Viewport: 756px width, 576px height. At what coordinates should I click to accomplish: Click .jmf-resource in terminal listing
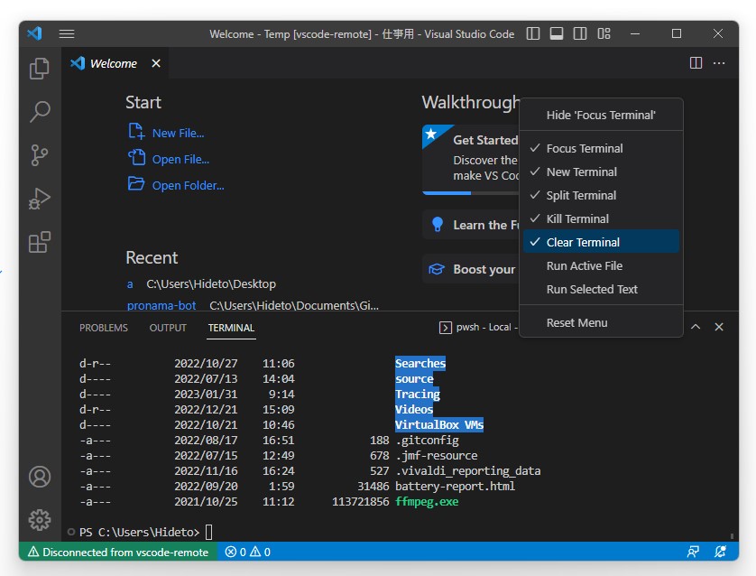tap(437, 455)
